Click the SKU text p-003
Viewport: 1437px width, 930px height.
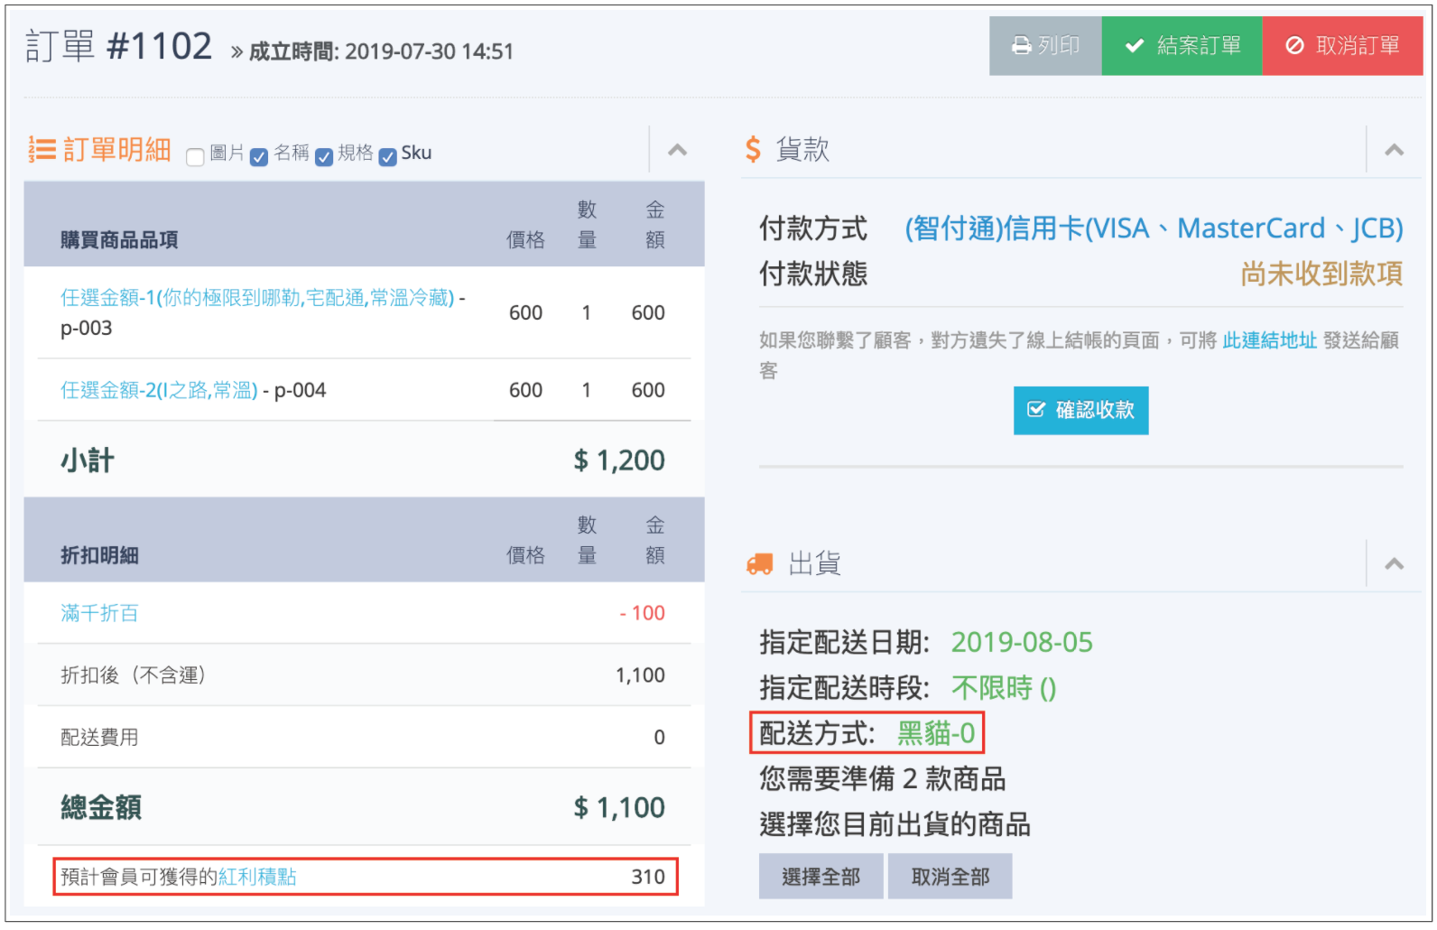(x=87, y=328)
